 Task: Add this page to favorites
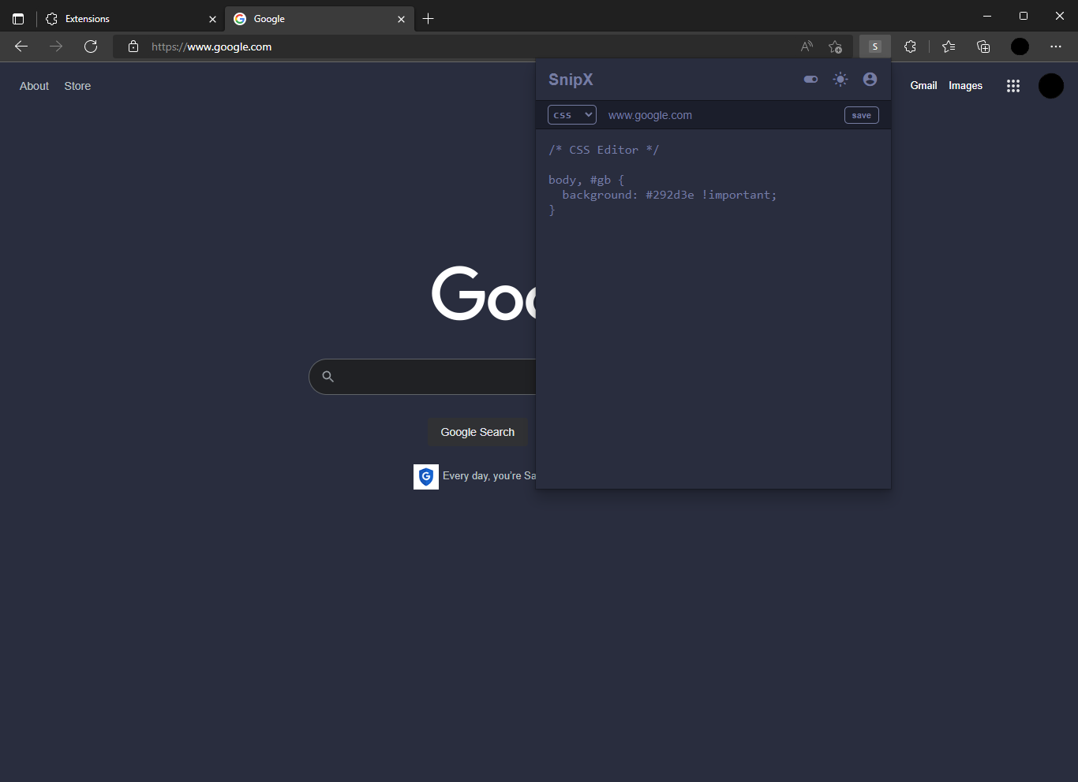[x=835, y=47]
